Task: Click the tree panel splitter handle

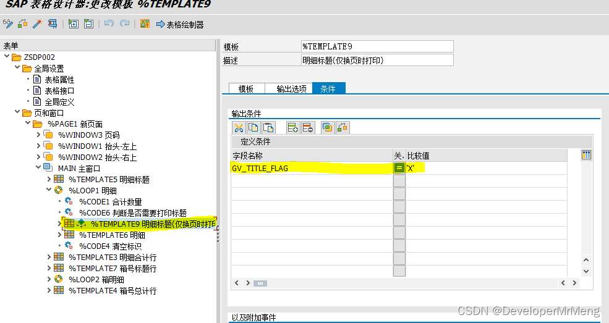Action: click(218, 235)
